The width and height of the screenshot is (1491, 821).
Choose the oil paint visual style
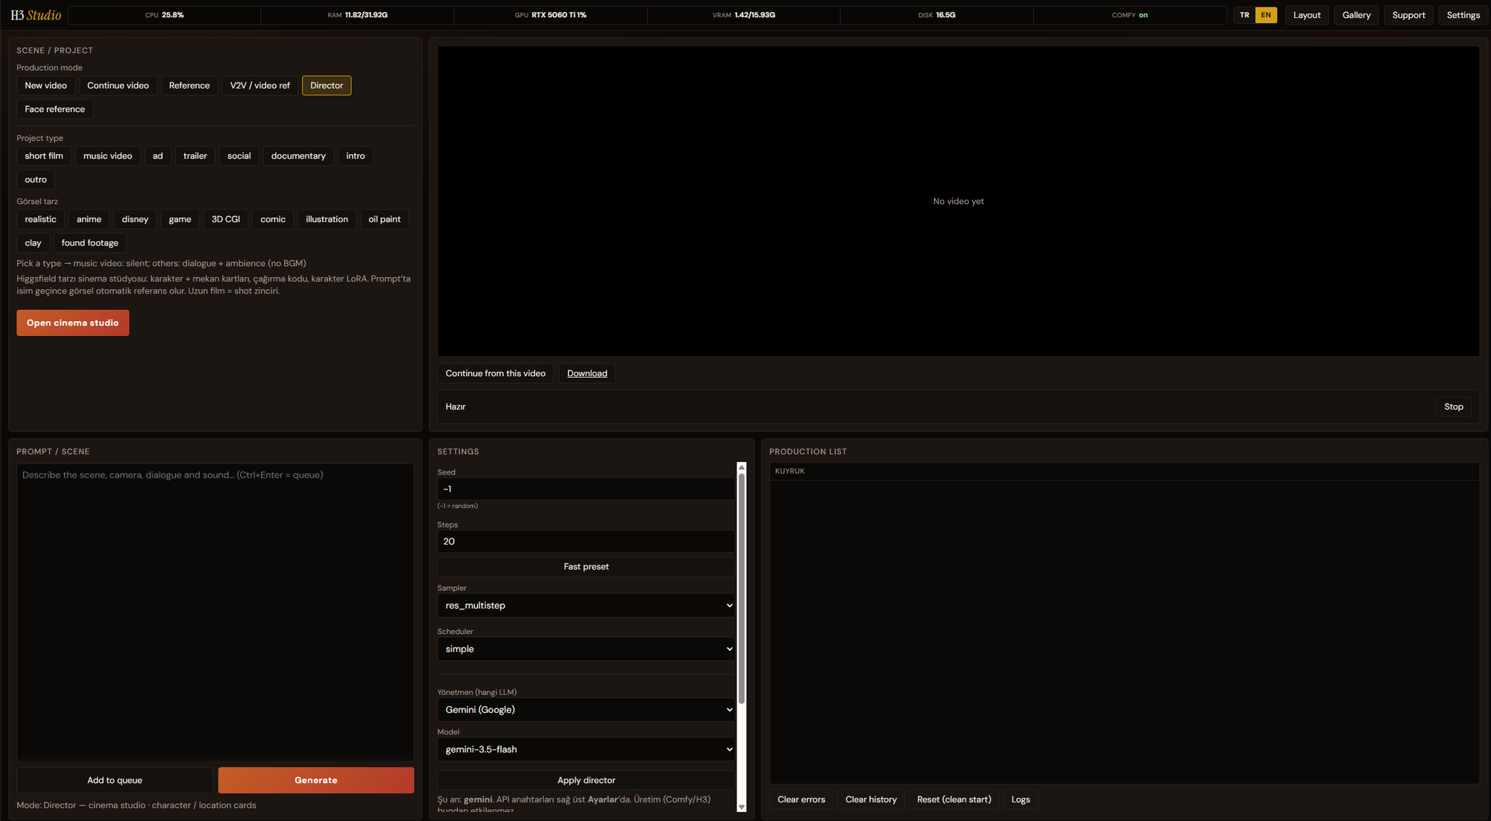point(385,220)
